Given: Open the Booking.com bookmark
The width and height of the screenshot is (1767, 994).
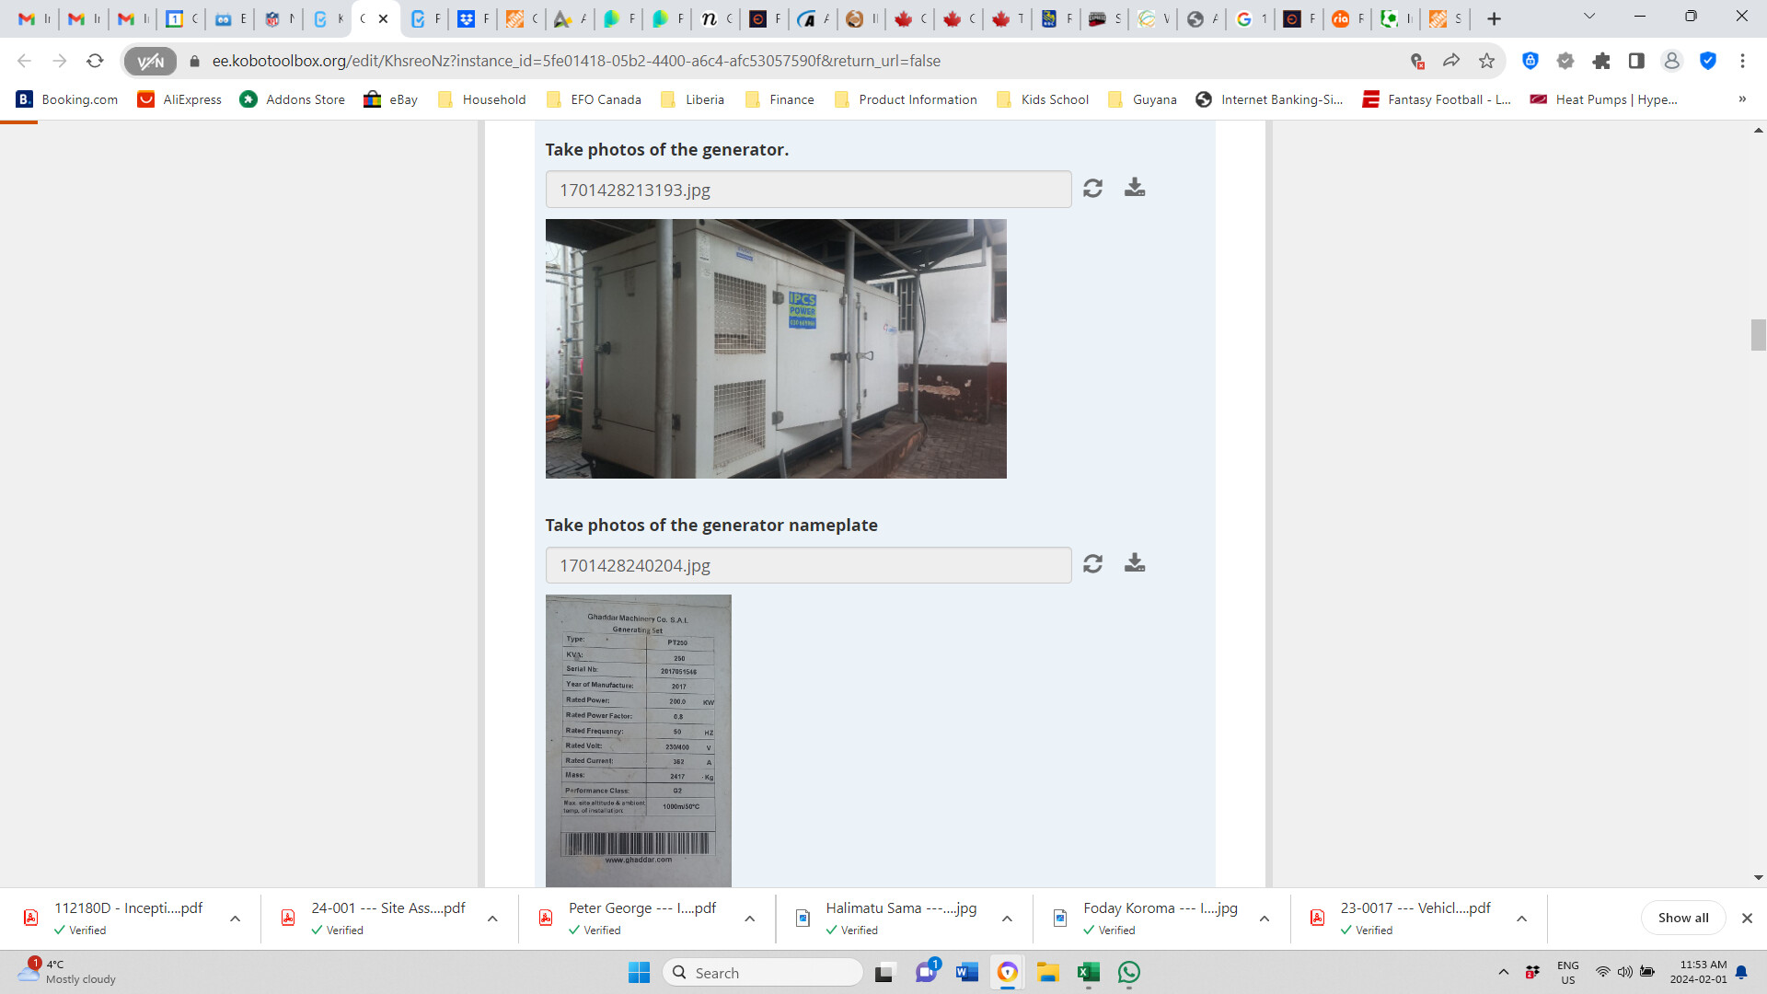Looking at the screenshot, I should pos(67,99).
